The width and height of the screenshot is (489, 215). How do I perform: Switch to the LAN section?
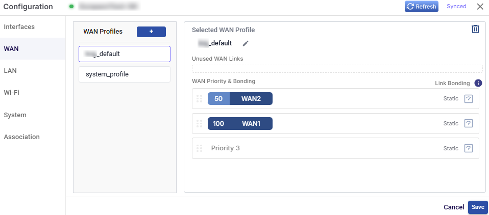pyautogui.click(x=11, y=71)
